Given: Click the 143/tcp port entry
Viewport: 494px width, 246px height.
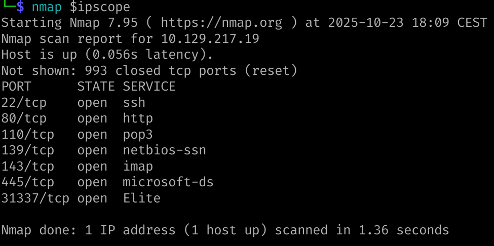Looking at the screenshot, I should (x=27, y=166).
